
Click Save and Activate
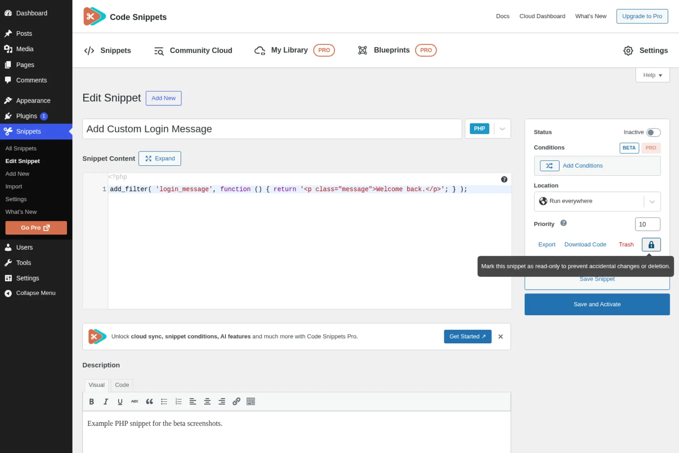597,304
